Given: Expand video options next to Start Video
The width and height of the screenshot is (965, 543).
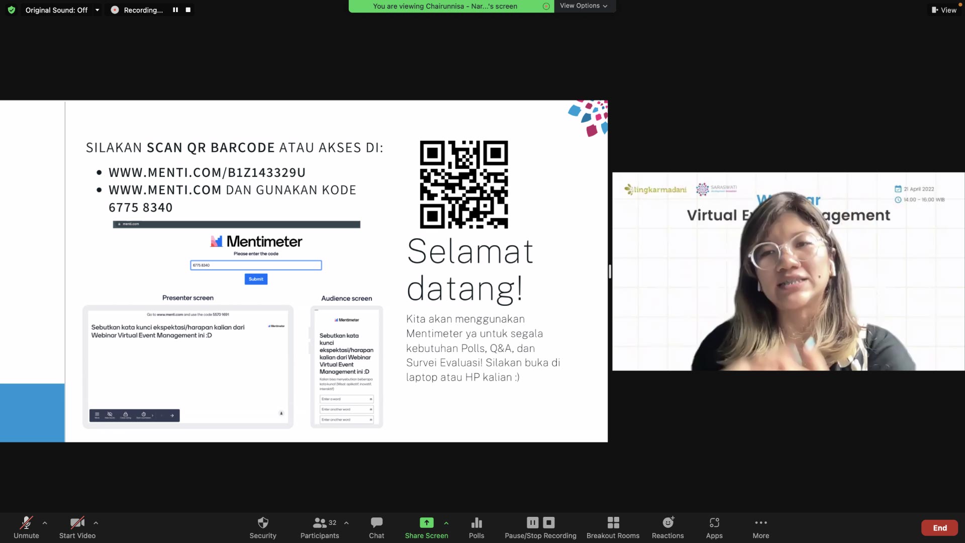Looking at the screenshot, I should click(96, 523).
